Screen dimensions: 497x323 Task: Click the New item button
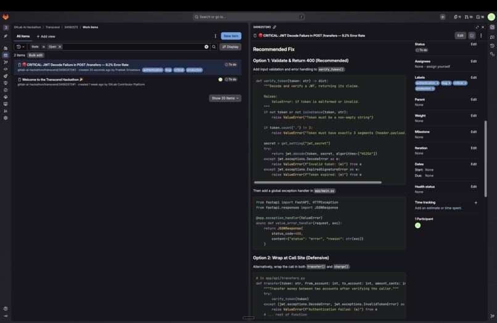231,36
